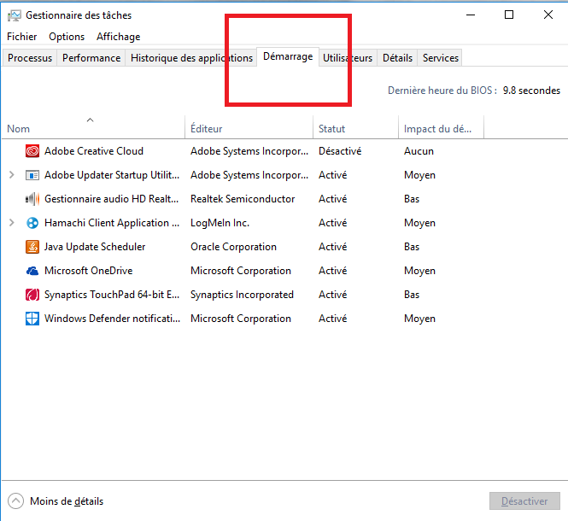
Task: Open the Historique des applications tab
Action: click(x=191, y=58)
